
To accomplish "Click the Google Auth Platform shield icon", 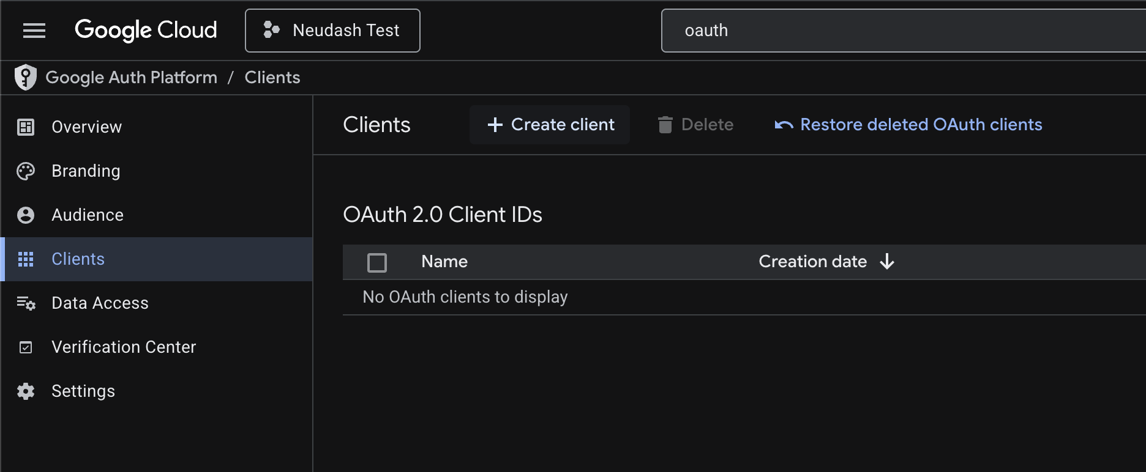I will [x=26, y=78].
